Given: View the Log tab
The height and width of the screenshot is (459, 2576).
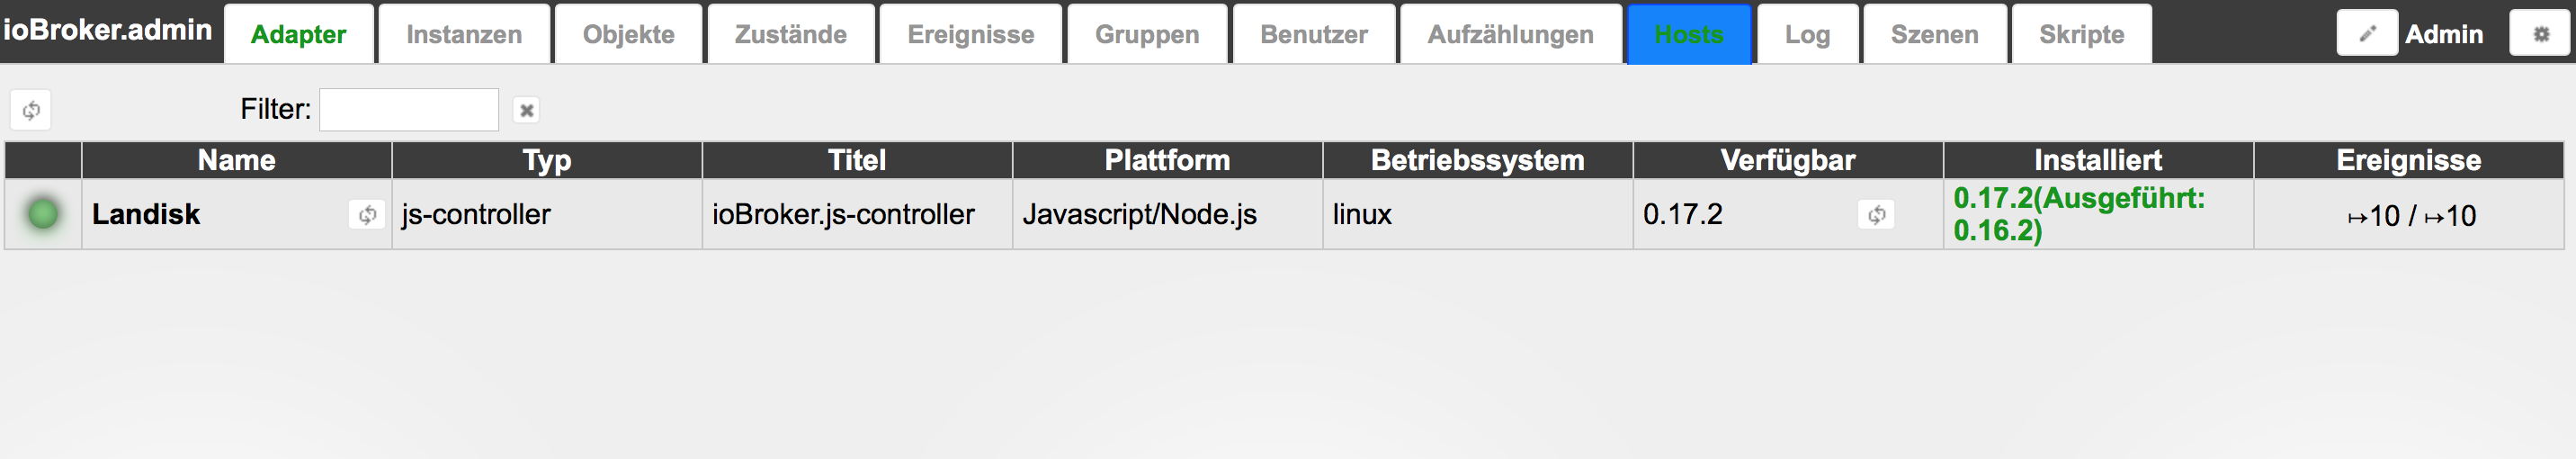Looking at the screenshot, I should pos(1807,35).
